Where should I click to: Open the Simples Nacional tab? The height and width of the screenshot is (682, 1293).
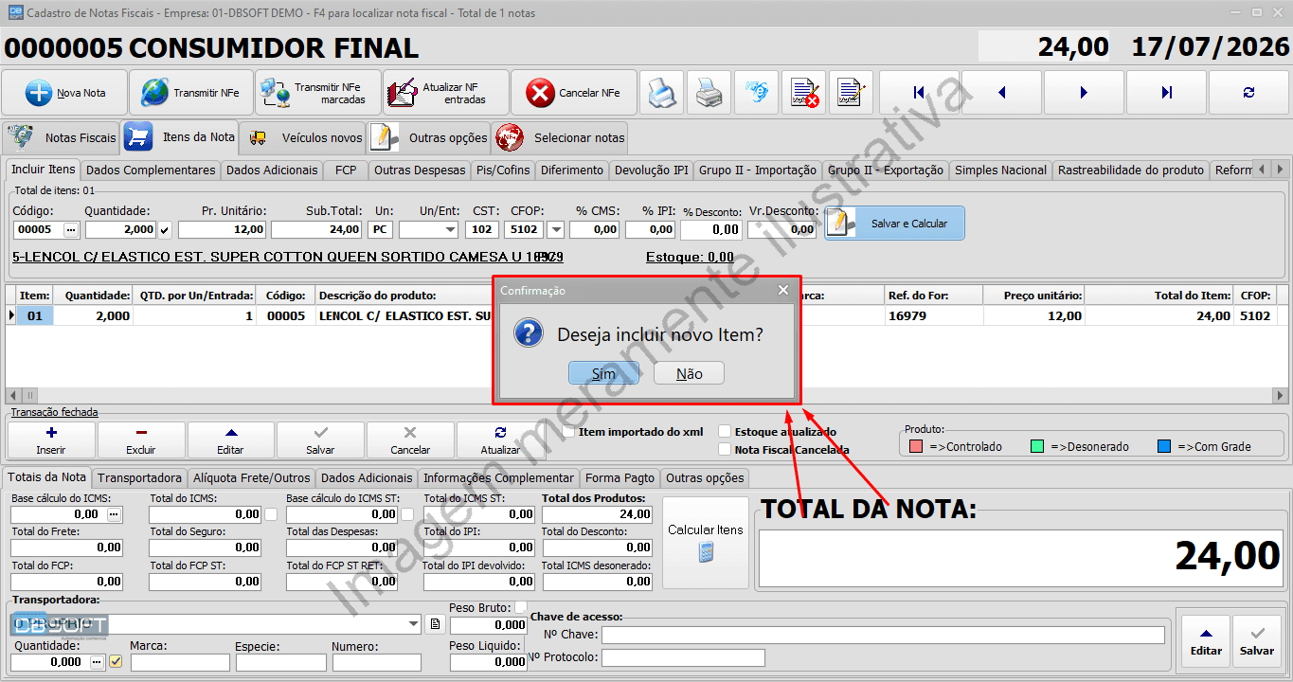pyautogui.click(x=1000, y=170)
